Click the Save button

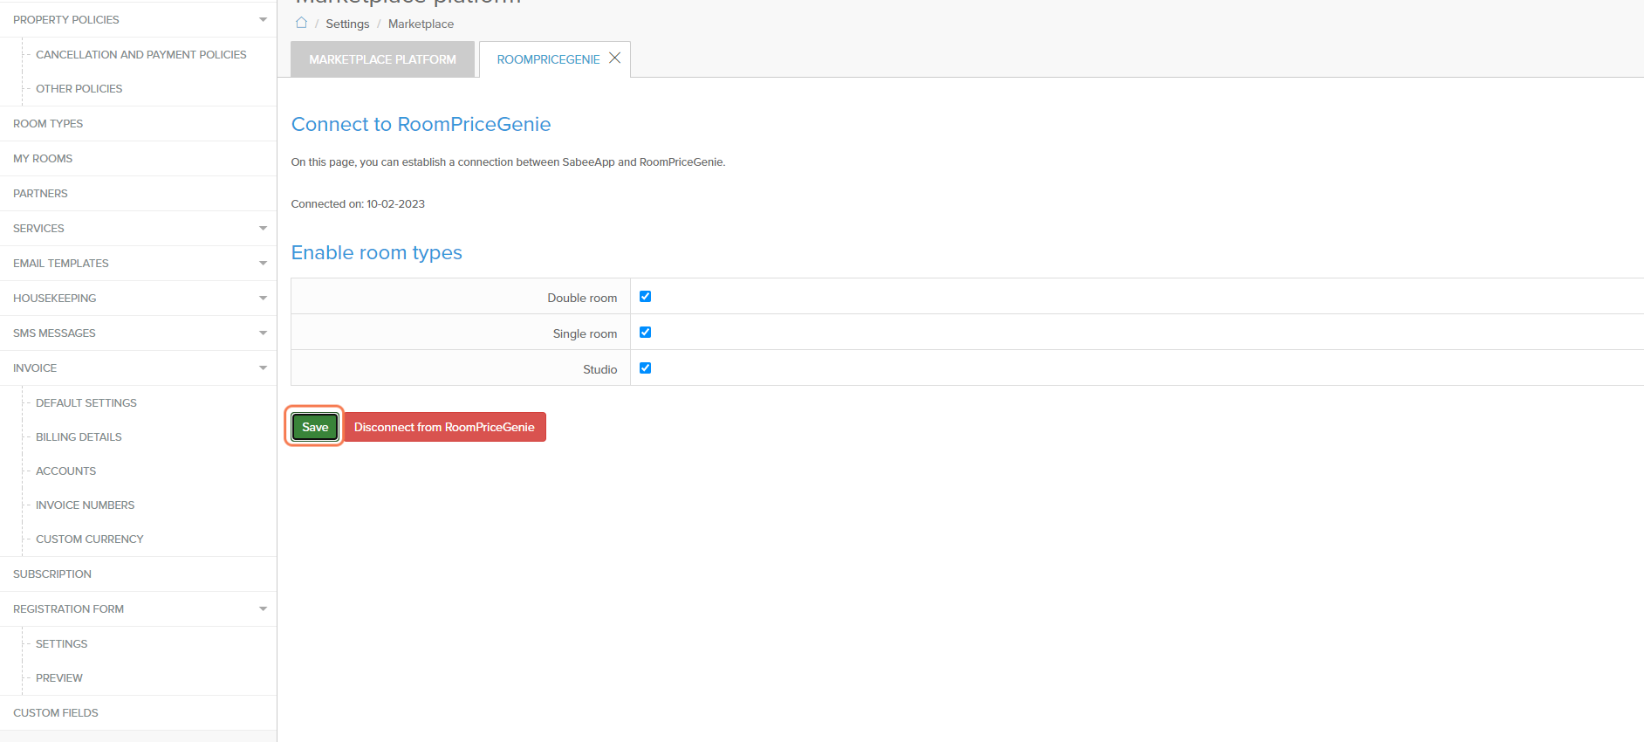click(x=315, y=427)
